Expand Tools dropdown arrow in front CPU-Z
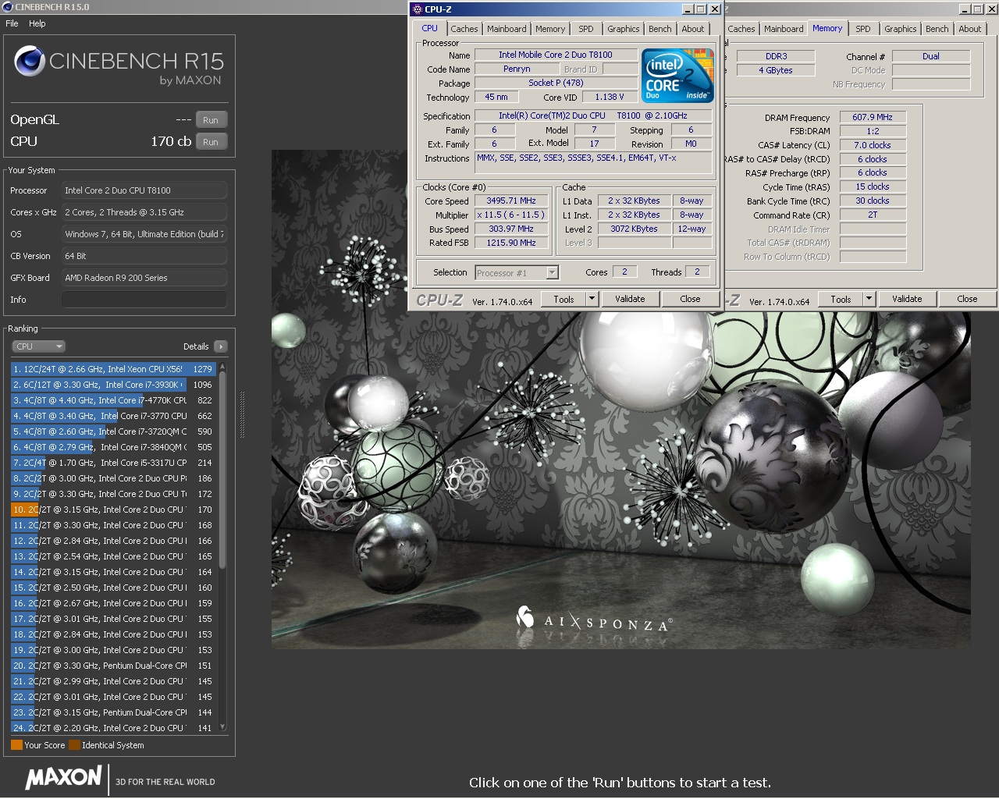The width and height of the screenshot is (999, 799). tap(592, 299)
